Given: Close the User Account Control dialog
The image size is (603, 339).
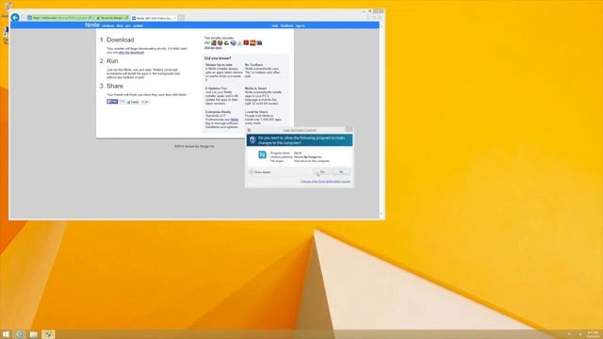Looking at the screenshot, I should click(x=349, y=130).
